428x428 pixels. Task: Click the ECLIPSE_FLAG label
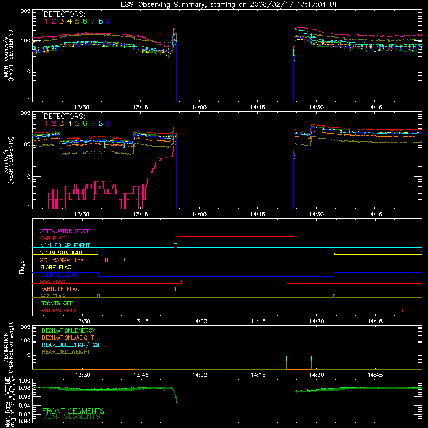click(58, 274)
